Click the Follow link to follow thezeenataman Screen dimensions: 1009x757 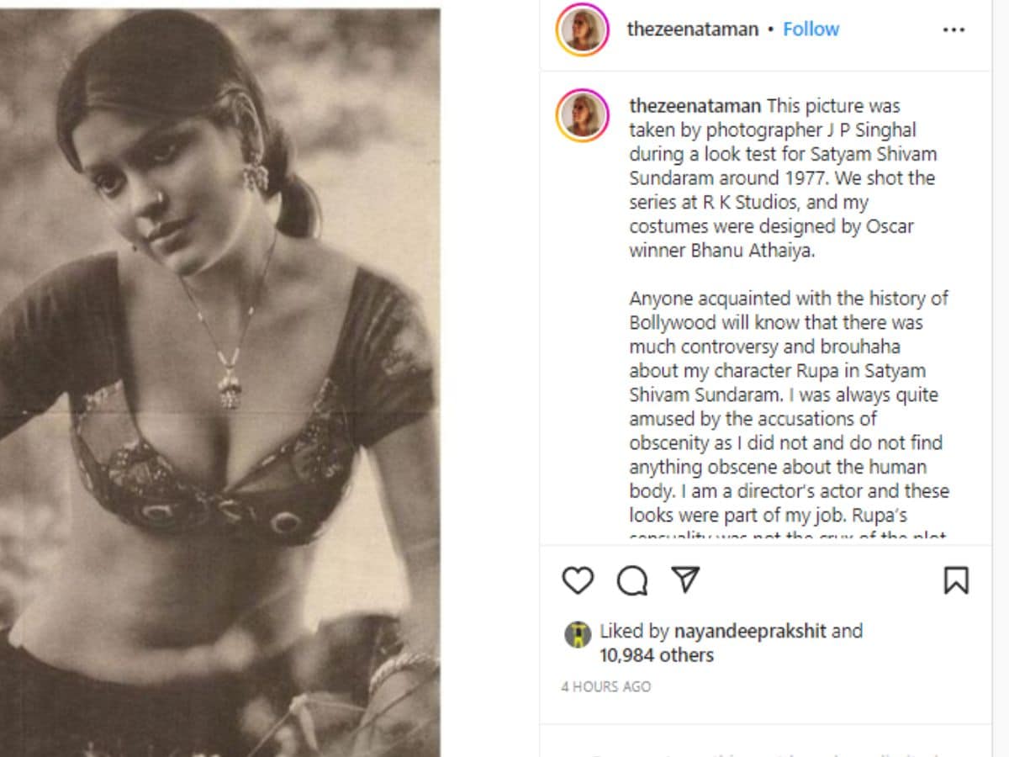point(810,28)
